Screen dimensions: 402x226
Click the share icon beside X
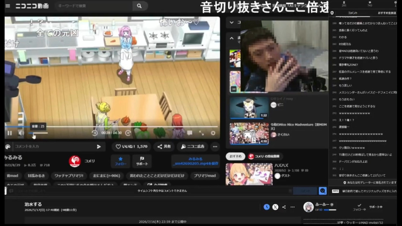284,207
